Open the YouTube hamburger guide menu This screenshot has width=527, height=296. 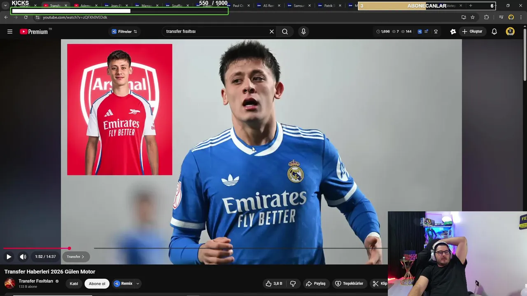10,32
